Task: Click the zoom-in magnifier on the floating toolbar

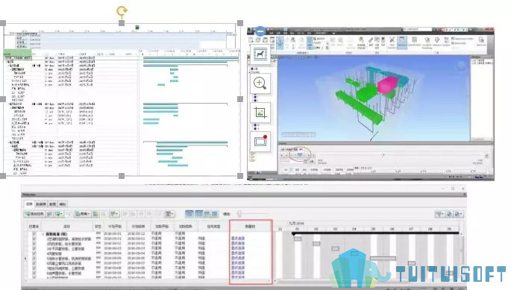Action: click(x=260, y=83)
